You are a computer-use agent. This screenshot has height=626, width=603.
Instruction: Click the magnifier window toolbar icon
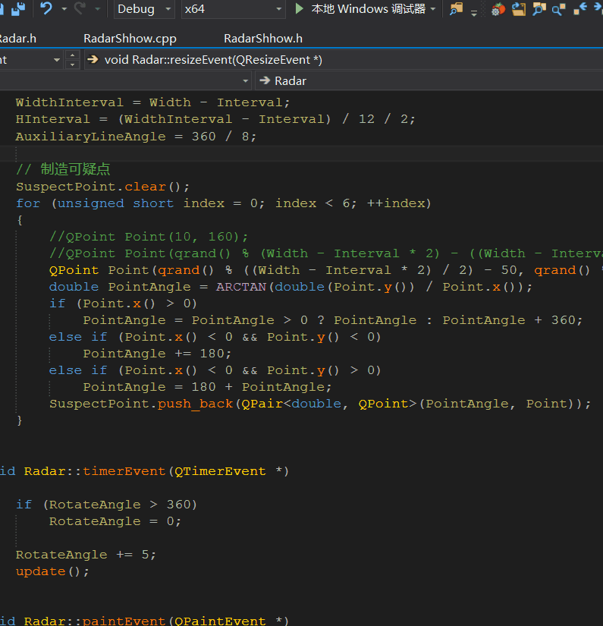coord(539,9)
